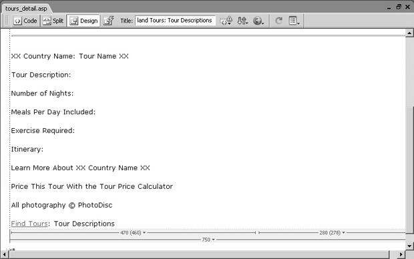Viewport: 414px width, 259px height.
Task: Click the 'Meals Per Day Included:' line
Action: (x=53, y=112)
